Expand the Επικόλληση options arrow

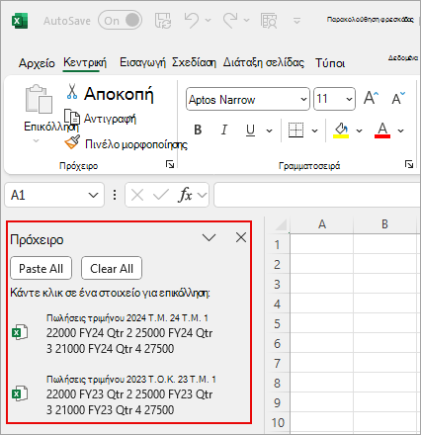36,141
